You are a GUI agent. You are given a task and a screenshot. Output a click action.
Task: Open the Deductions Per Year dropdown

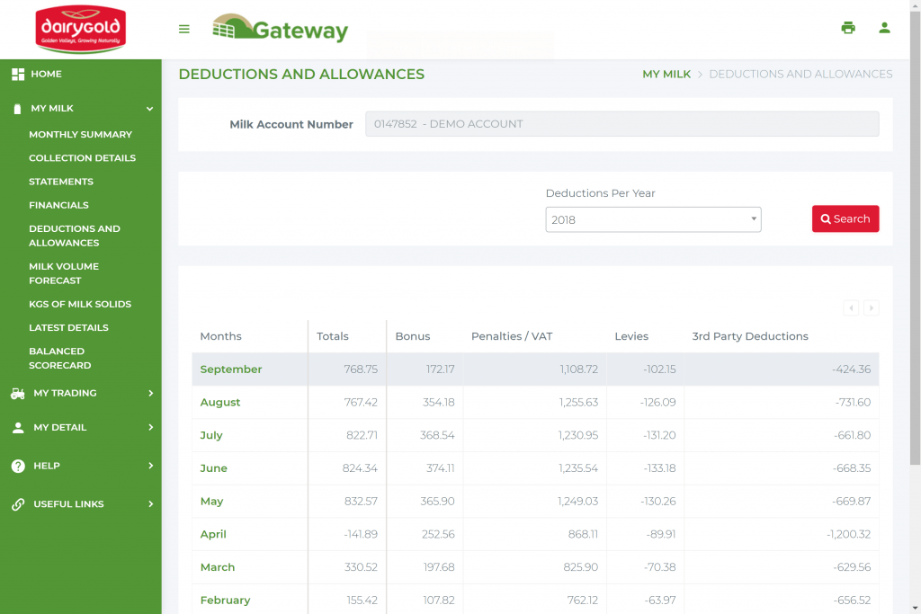[x=653, y=219]
